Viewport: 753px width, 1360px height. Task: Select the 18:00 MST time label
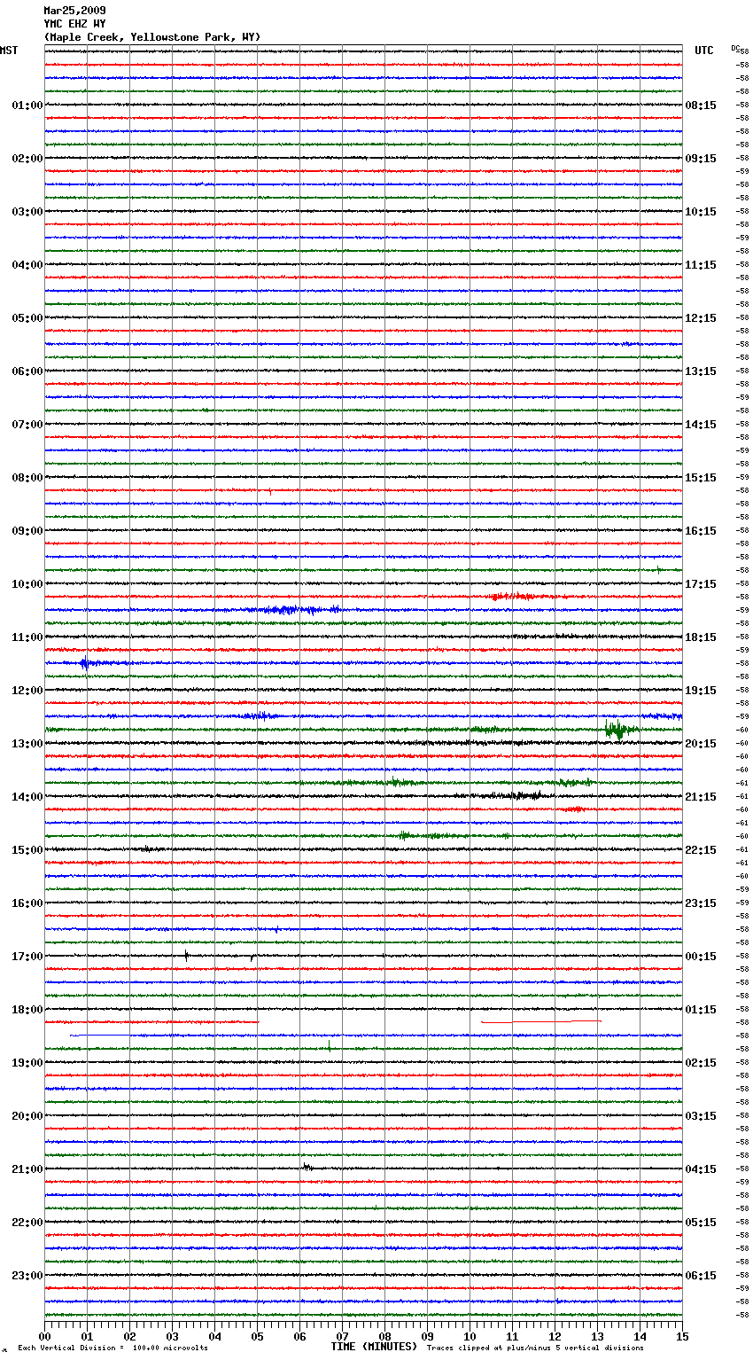pos(27,1010)
